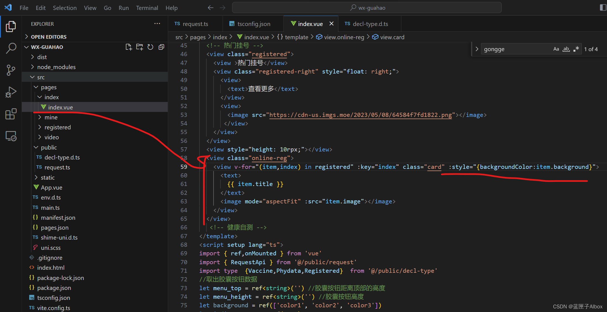
Task: Toggle Use Regular Expression in find
Action: pos(576,49)
